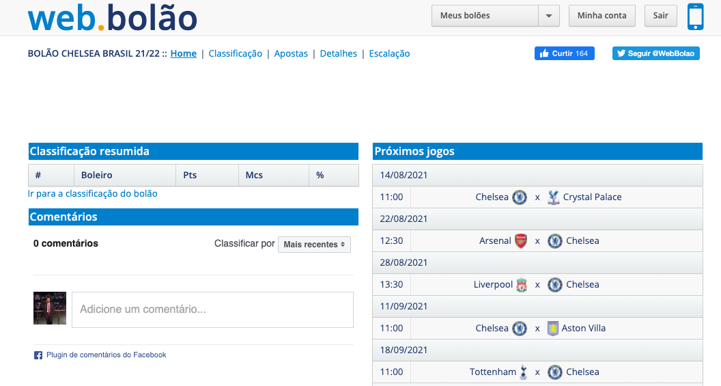Click the Sair logout button
Screen dimensions: 721x386
[x=660, y=16]
